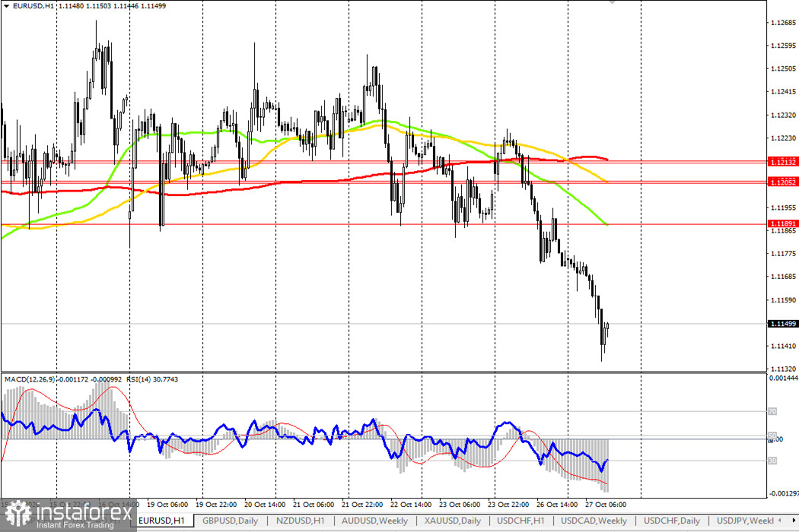Click the 1.11955 price axis value
Screen dimensions: 799x532
coord(783,207)
